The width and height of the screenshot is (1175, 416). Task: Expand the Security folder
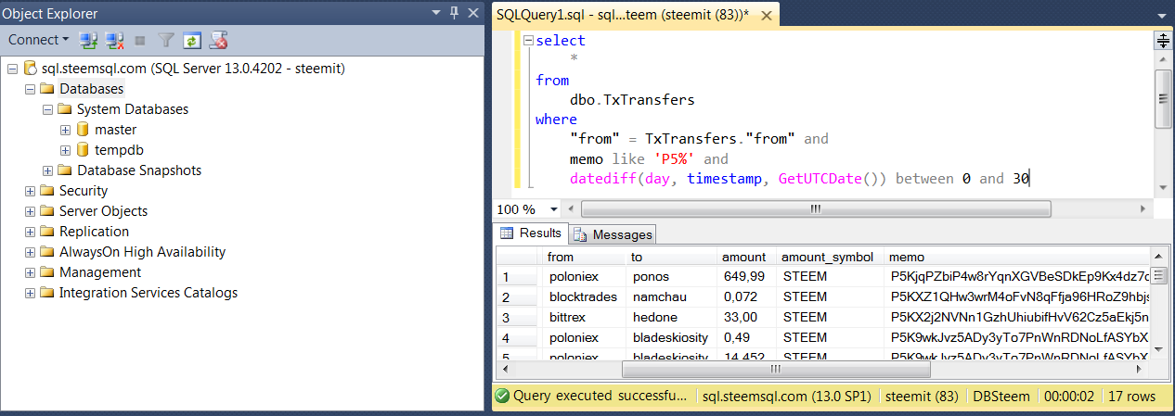click(x=30, y=191)
